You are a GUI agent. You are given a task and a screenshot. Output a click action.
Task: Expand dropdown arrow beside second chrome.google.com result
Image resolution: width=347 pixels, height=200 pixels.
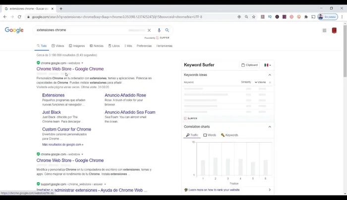(82, 154)
